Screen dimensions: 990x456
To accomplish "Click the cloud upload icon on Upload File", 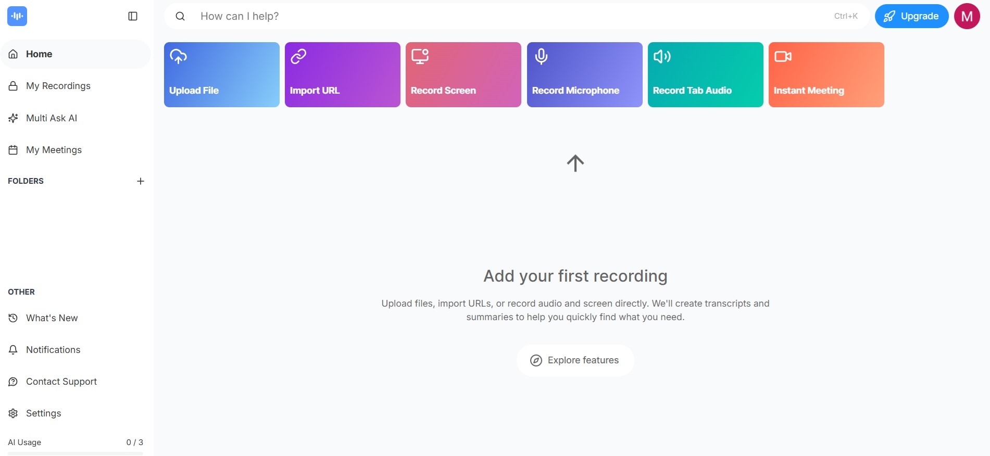I will tap(179, 56).
